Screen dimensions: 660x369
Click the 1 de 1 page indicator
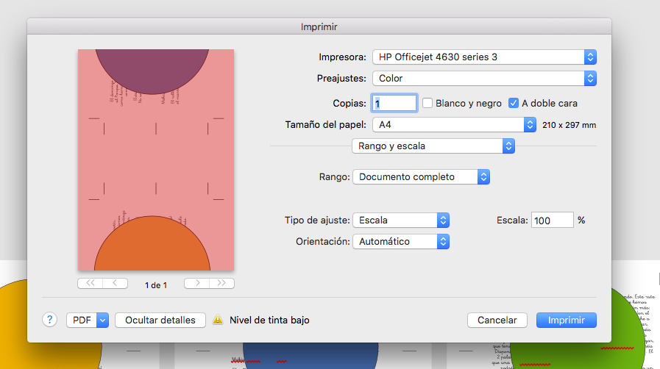(156, 285)
